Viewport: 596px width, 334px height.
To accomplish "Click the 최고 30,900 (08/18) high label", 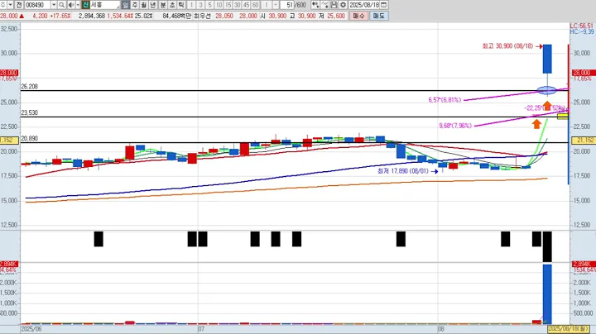I will (507, 46).
